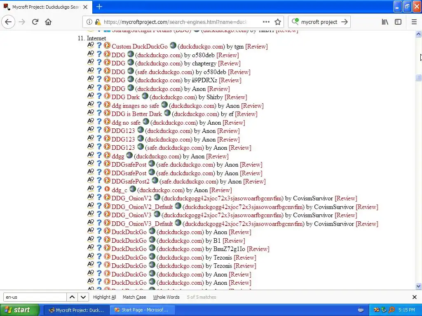Toggle Highlight All in find bar
Screen dimensions: 422x316
pyautogui.click(x=104, y=297)
